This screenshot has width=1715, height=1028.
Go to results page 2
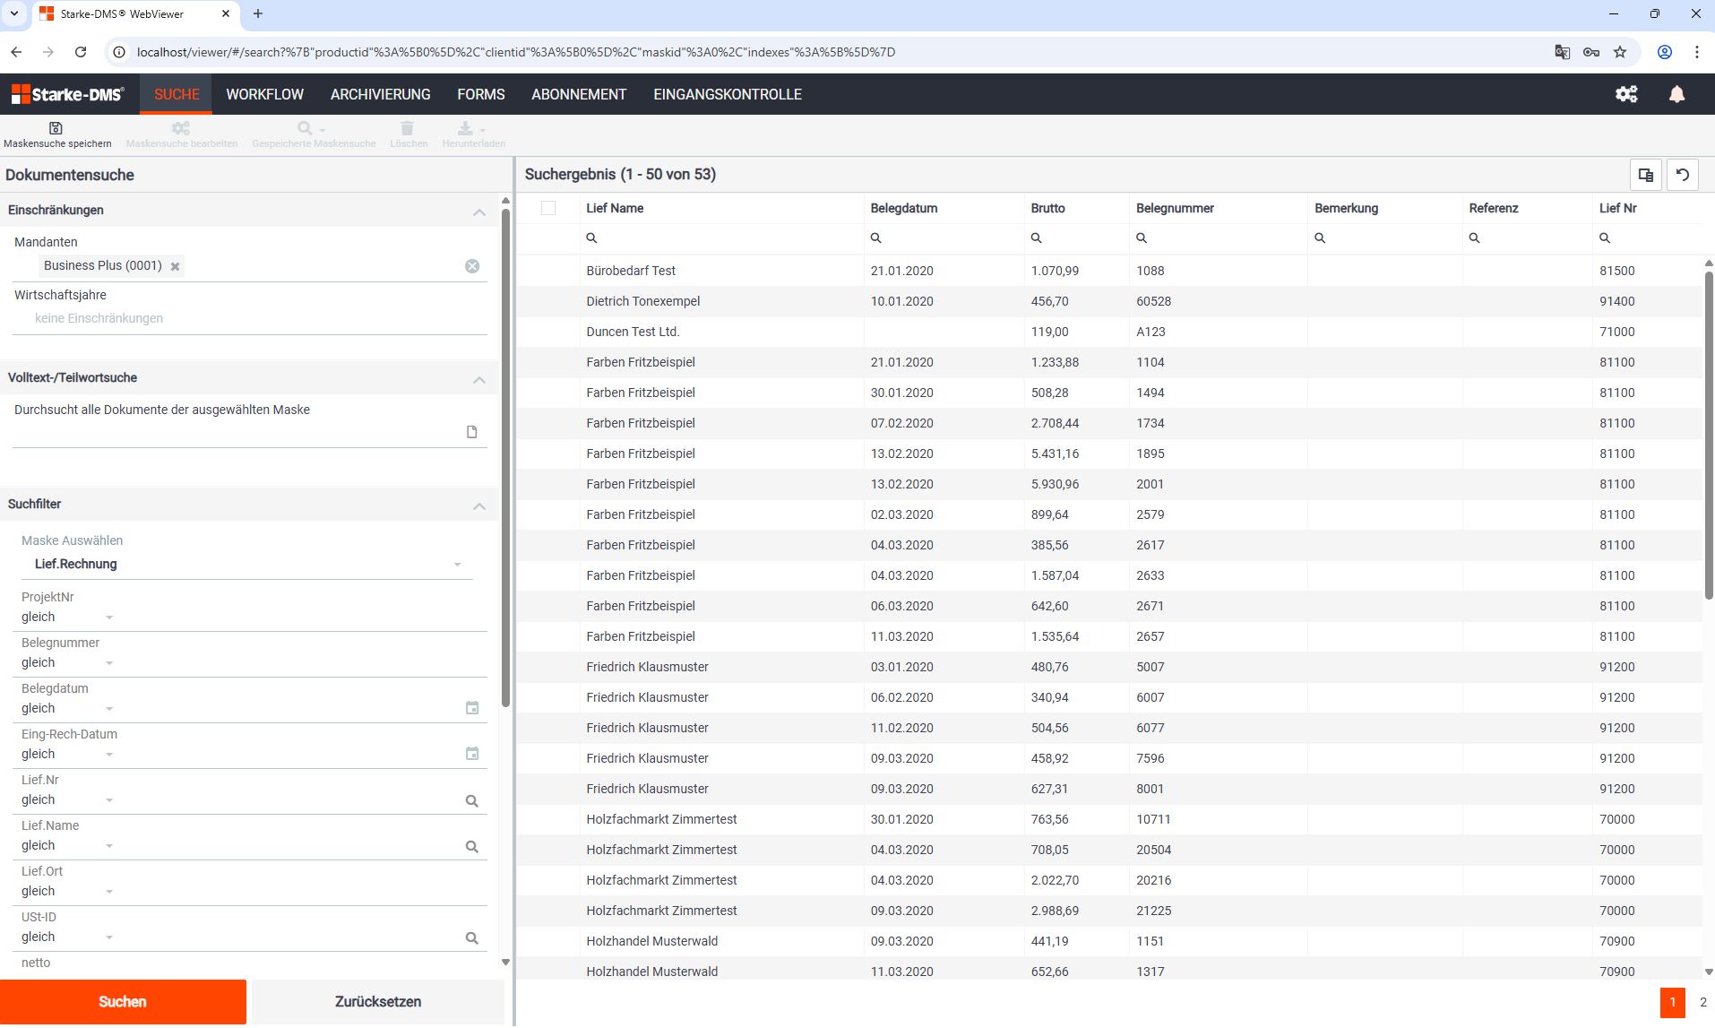1703,1003
